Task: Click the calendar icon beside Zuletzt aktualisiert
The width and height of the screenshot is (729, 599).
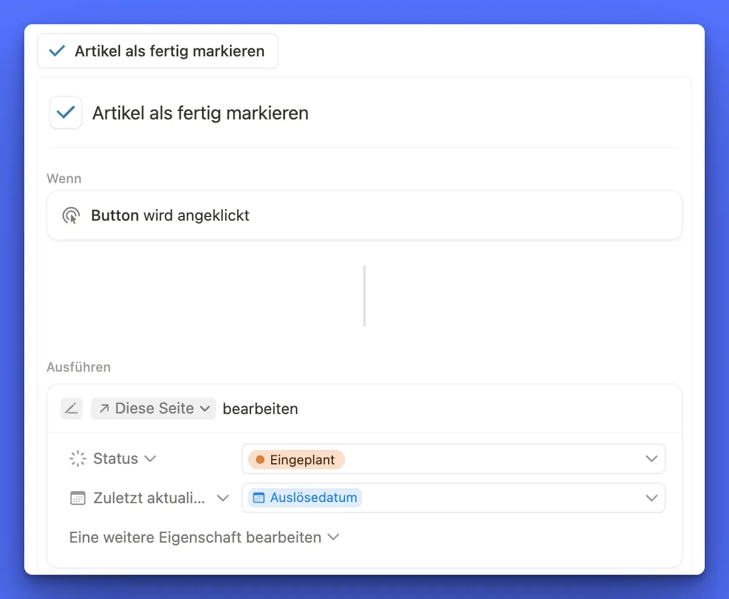Action: (78, 498)
